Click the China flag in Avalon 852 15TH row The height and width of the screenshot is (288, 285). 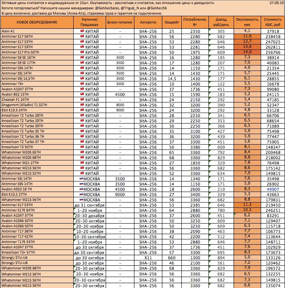coord(82,94)
